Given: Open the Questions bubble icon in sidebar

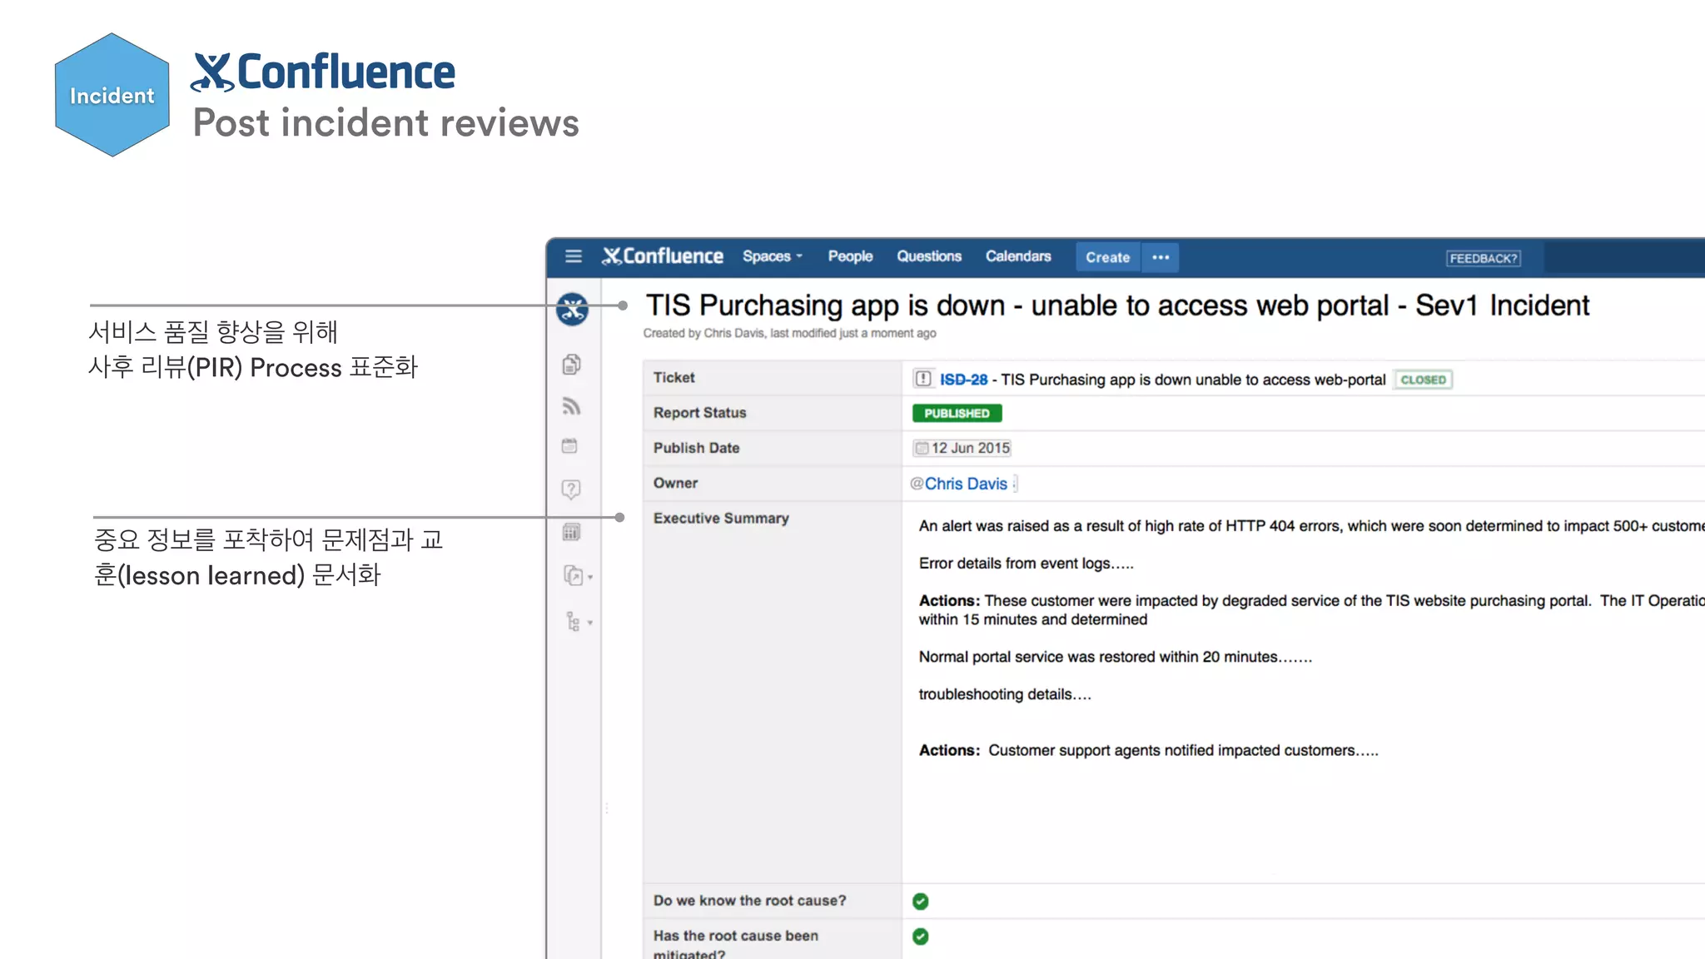Looking at the screenshot, I should coord(571,489).
